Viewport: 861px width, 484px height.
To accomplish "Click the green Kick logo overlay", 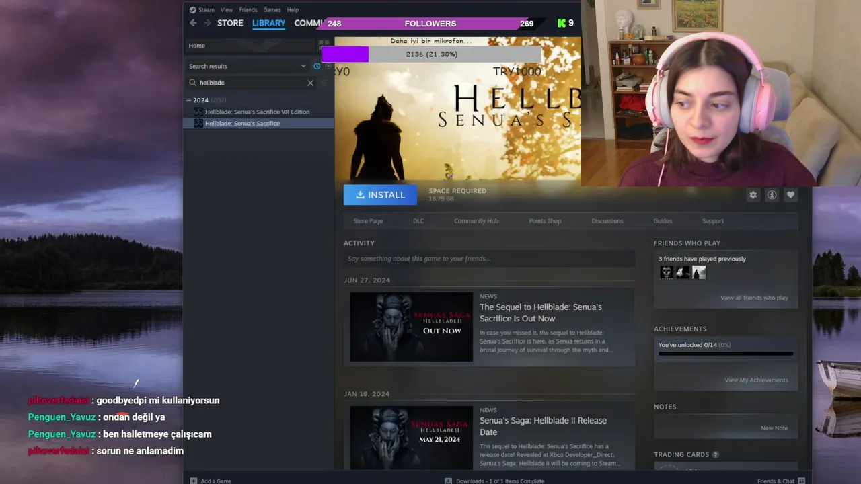I will point(562,24).
